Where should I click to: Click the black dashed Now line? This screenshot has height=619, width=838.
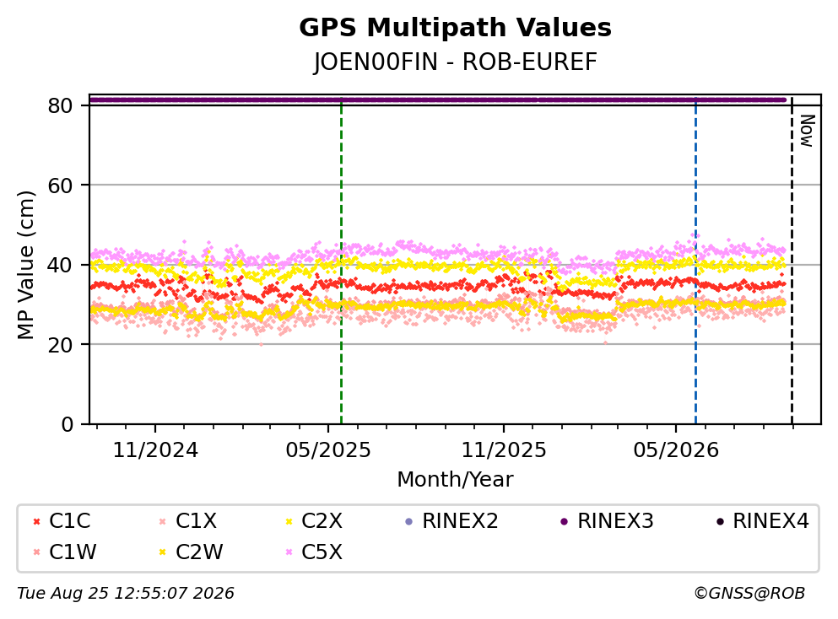tap(792, 261)
